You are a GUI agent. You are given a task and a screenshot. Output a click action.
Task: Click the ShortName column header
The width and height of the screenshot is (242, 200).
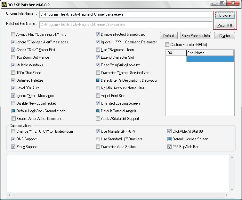point(210,53)
